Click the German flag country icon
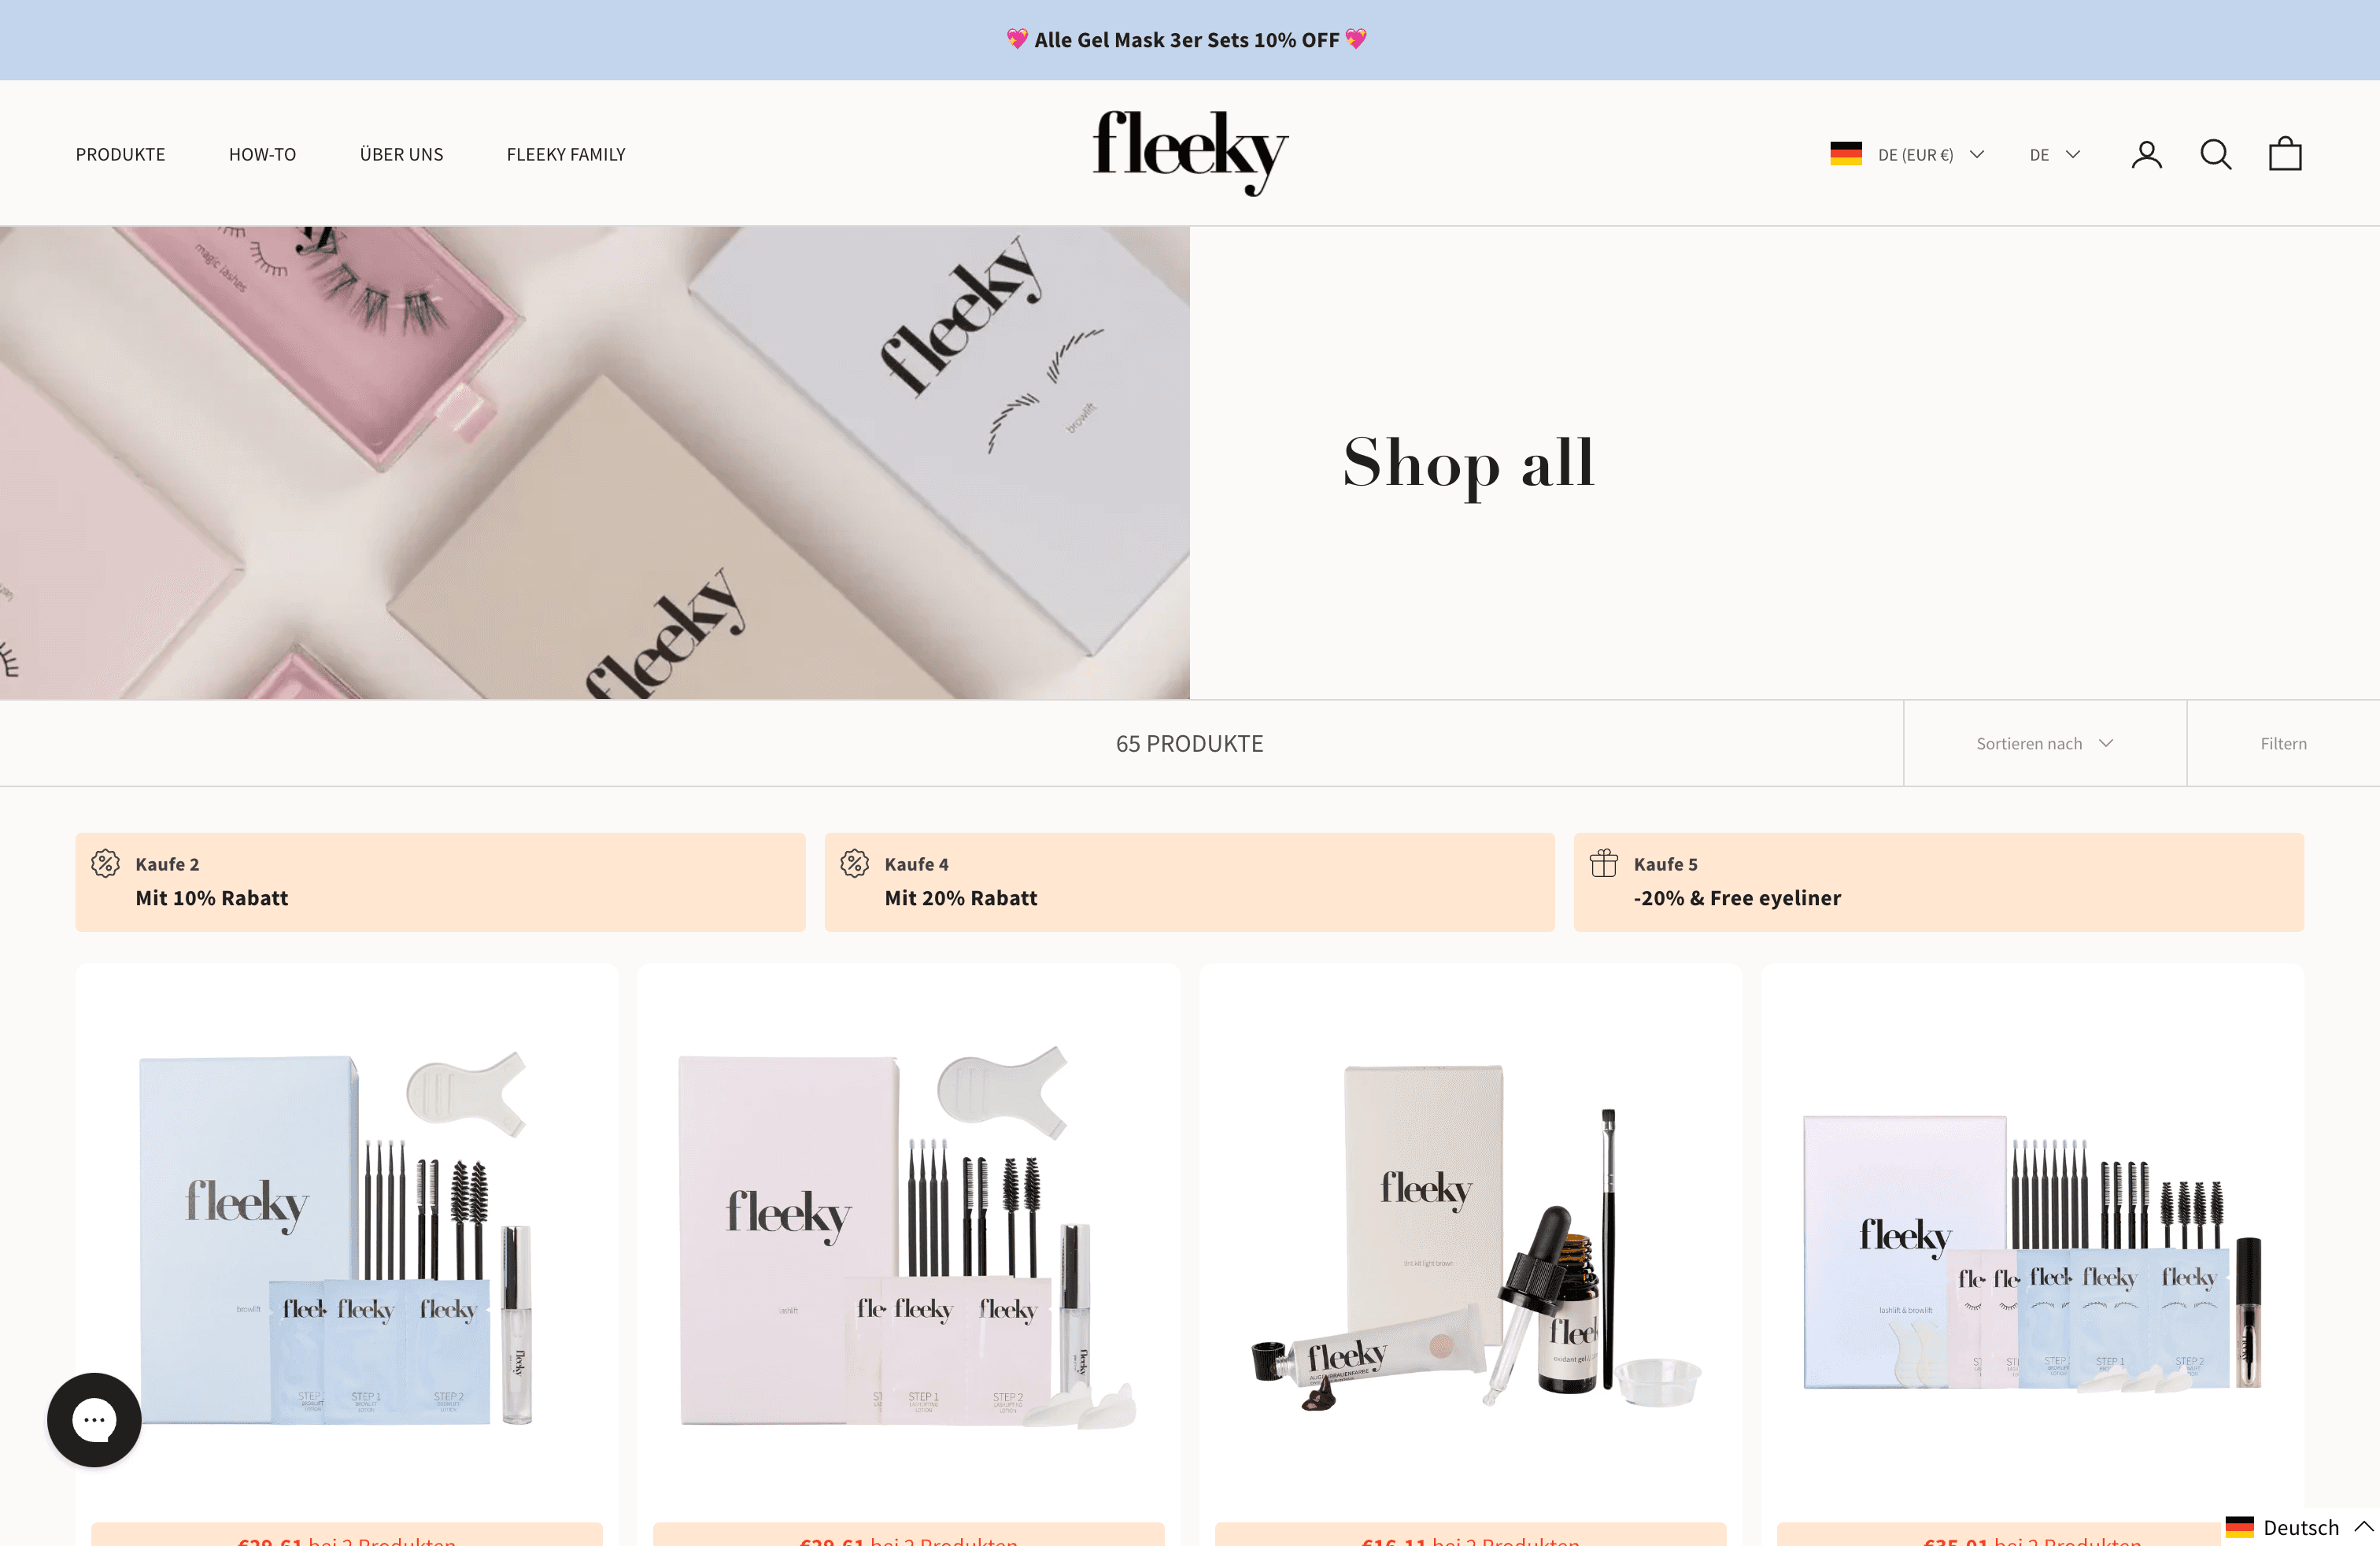2380x1546 pixels. (x=1846, y=154)
